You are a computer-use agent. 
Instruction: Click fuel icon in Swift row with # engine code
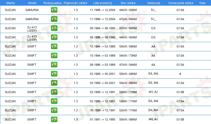[x=54, y=74]
